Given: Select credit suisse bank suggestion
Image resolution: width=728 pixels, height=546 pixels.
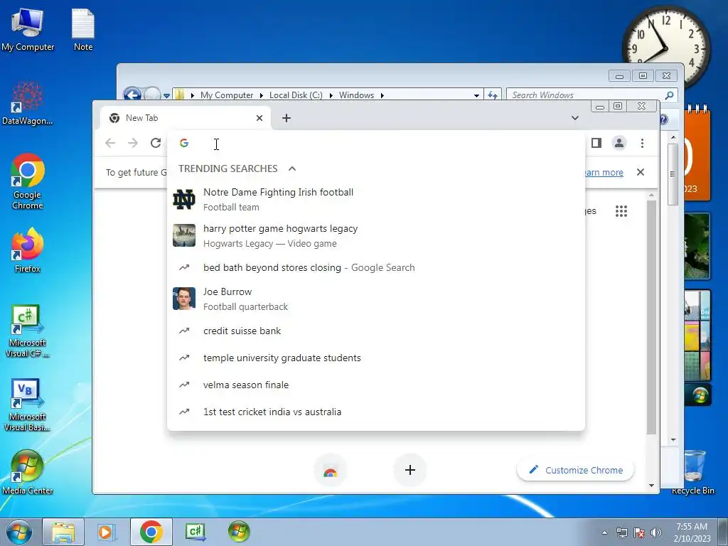Looking at the screenshot, I should pos(376,331).
